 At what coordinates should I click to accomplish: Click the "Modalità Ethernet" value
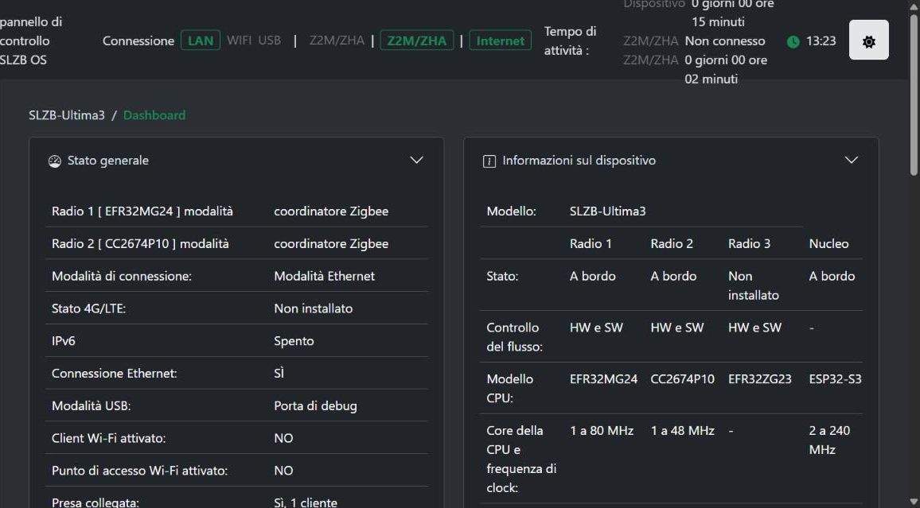click(x=325, y=276)
